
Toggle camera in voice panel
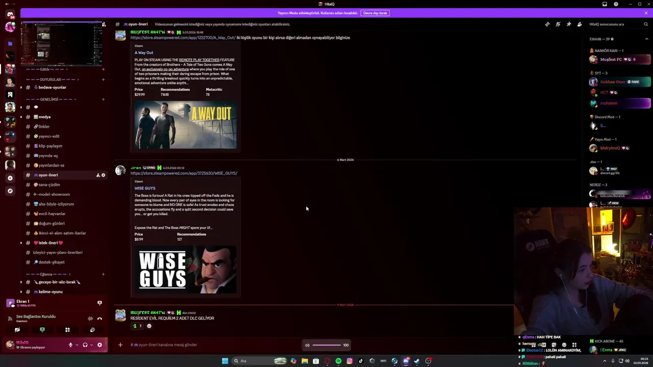click(x=17, y=330)
